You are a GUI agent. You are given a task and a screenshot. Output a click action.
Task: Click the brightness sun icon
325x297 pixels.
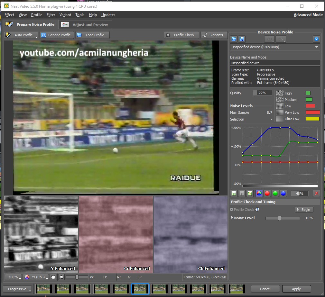(x=61, y=277)
